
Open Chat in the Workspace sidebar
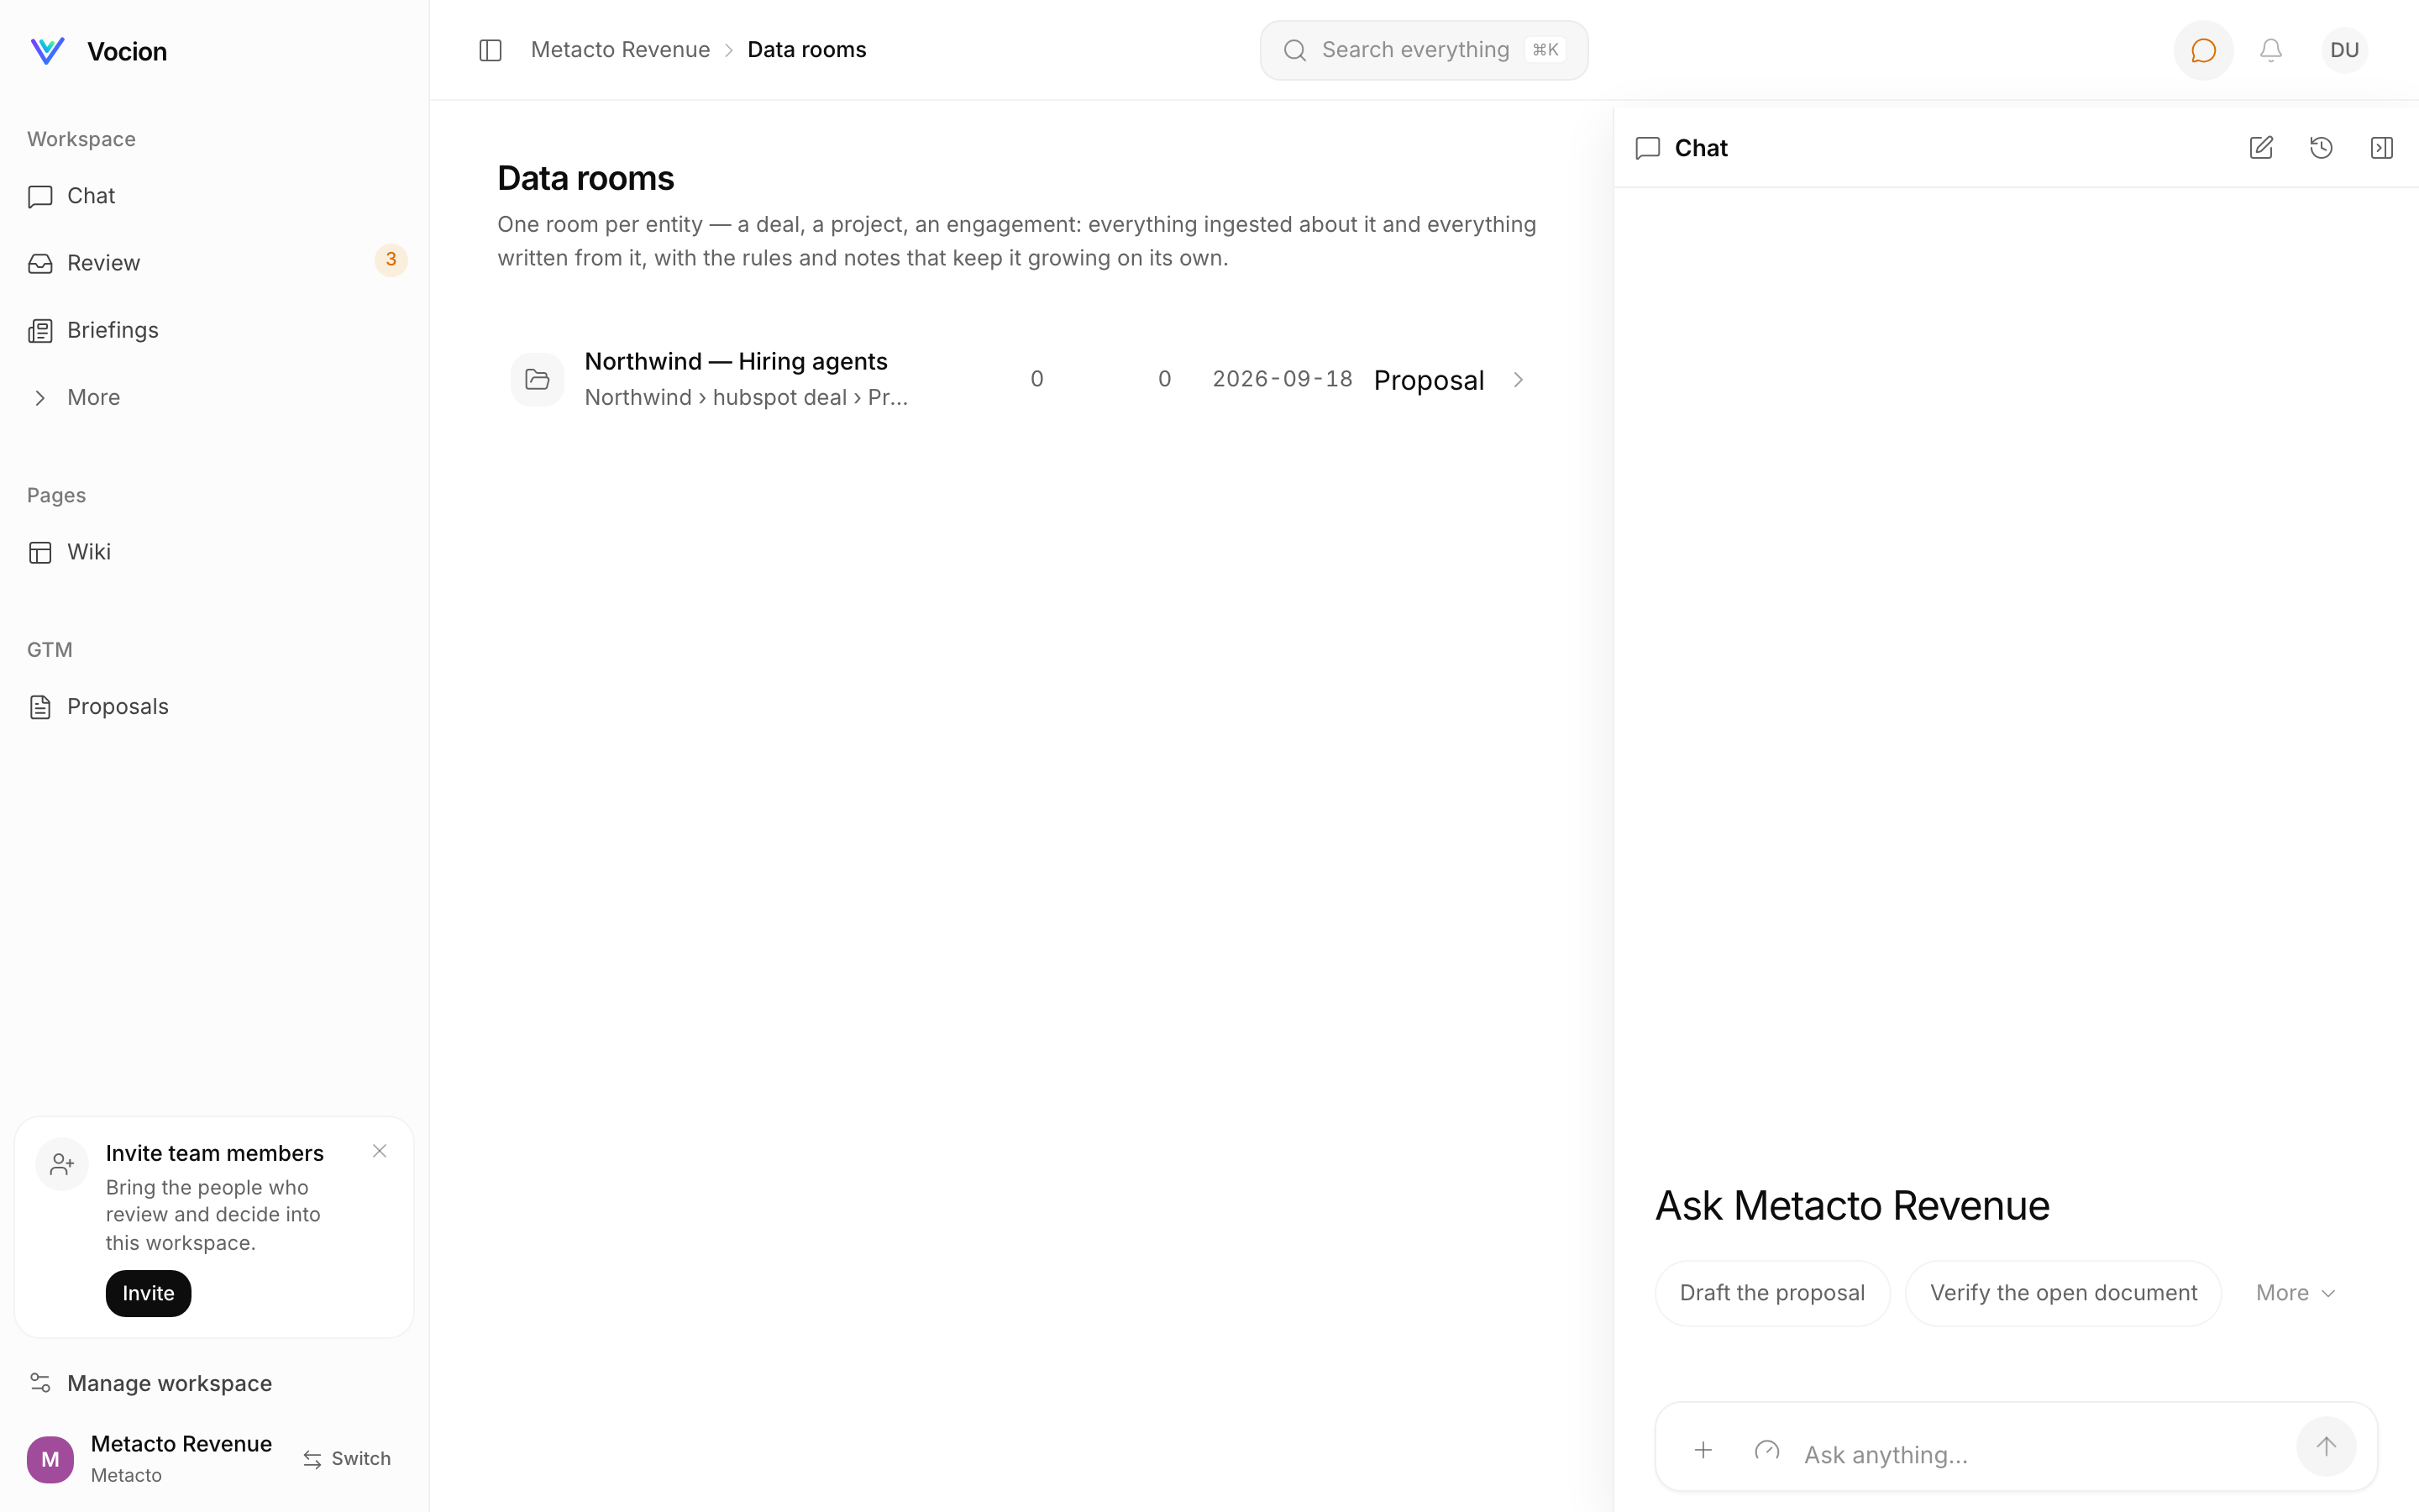[215, 196]
